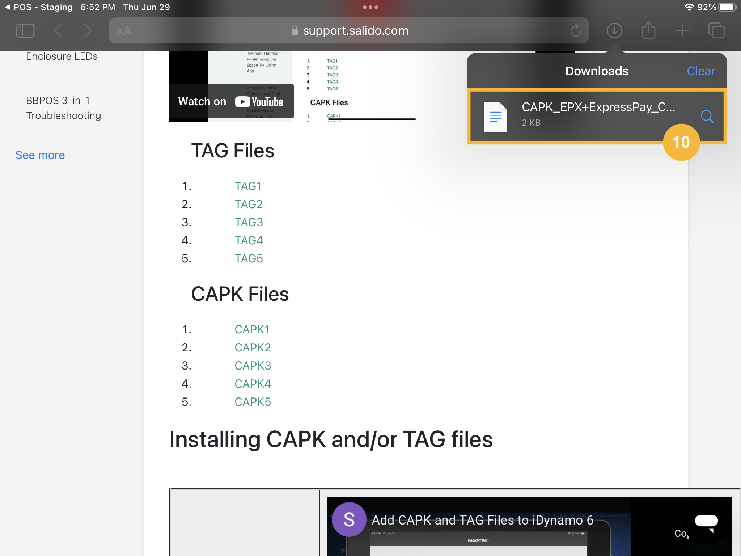The width and height of the screenshot is (741, 556).
Task: Tap the battery indicator
Action: click(728, 7)
